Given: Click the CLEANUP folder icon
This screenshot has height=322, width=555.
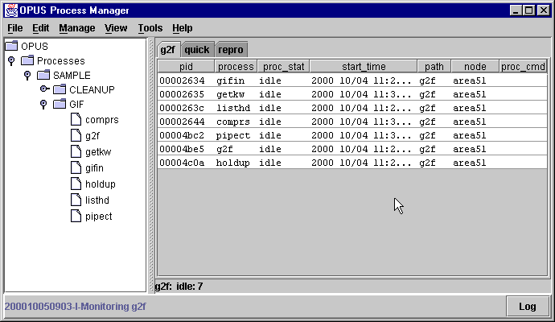Looking at the screenshot, I should pyautogui.click(x=60, y=89).
